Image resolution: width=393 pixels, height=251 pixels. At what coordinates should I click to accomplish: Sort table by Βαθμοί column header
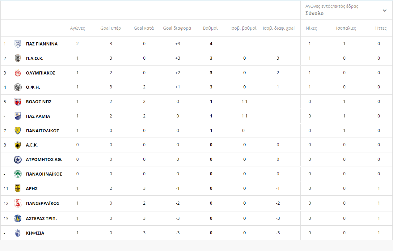pos(210,28)
